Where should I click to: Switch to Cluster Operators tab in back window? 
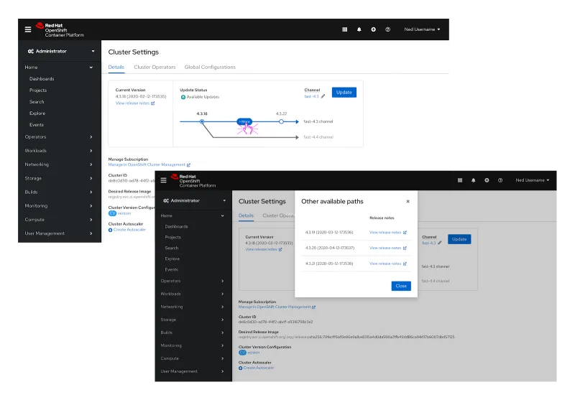(155, 67)
